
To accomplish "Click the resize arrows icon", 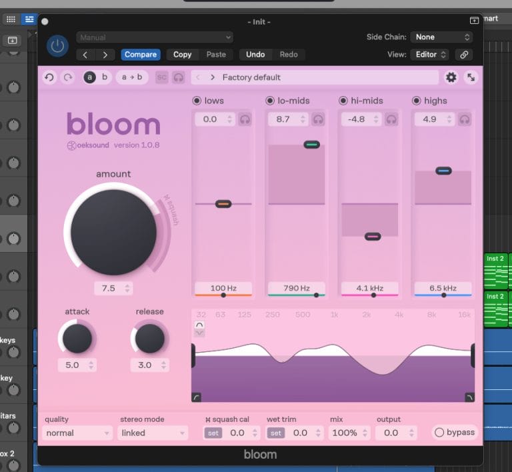I will (471, 77).
